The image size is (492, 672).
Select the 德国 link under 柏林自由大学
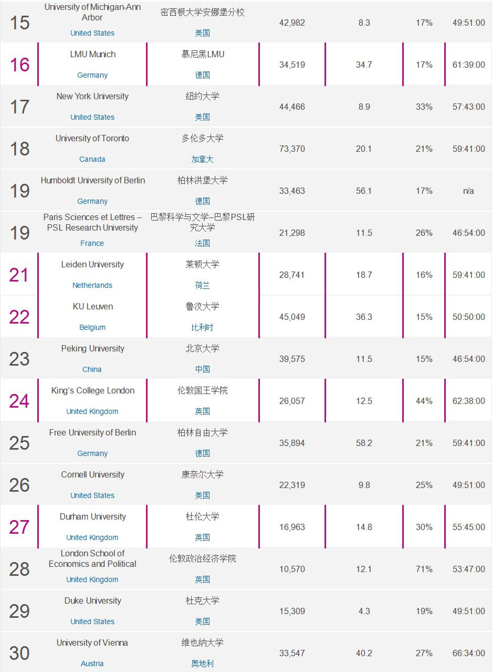point(203,453)
